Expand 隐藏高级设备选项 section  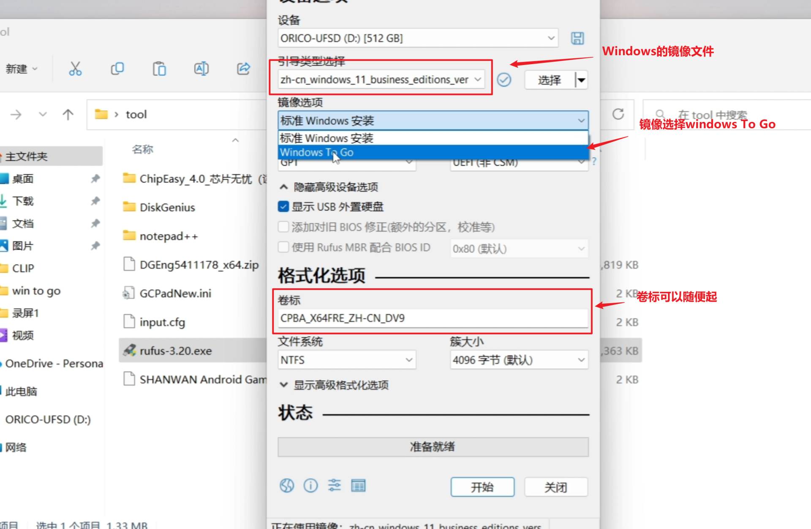click(x=327, y=186)
